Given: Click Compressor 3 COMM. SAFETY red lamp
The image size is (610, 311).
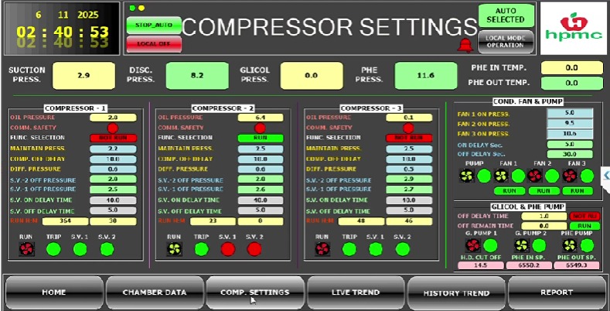Looking at the screenshot, I should (x=408, y=128).
